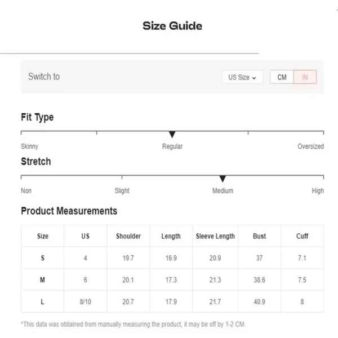Click the chevron arrow beside US Size
The width and height of the screenshot is (338, 338).
pos(254,78)
